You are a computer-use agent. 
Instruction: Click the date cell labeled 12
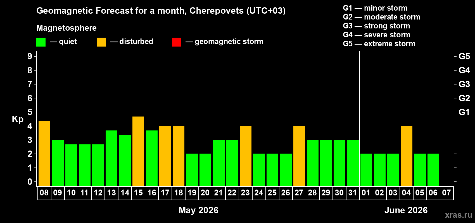point(98,193)
